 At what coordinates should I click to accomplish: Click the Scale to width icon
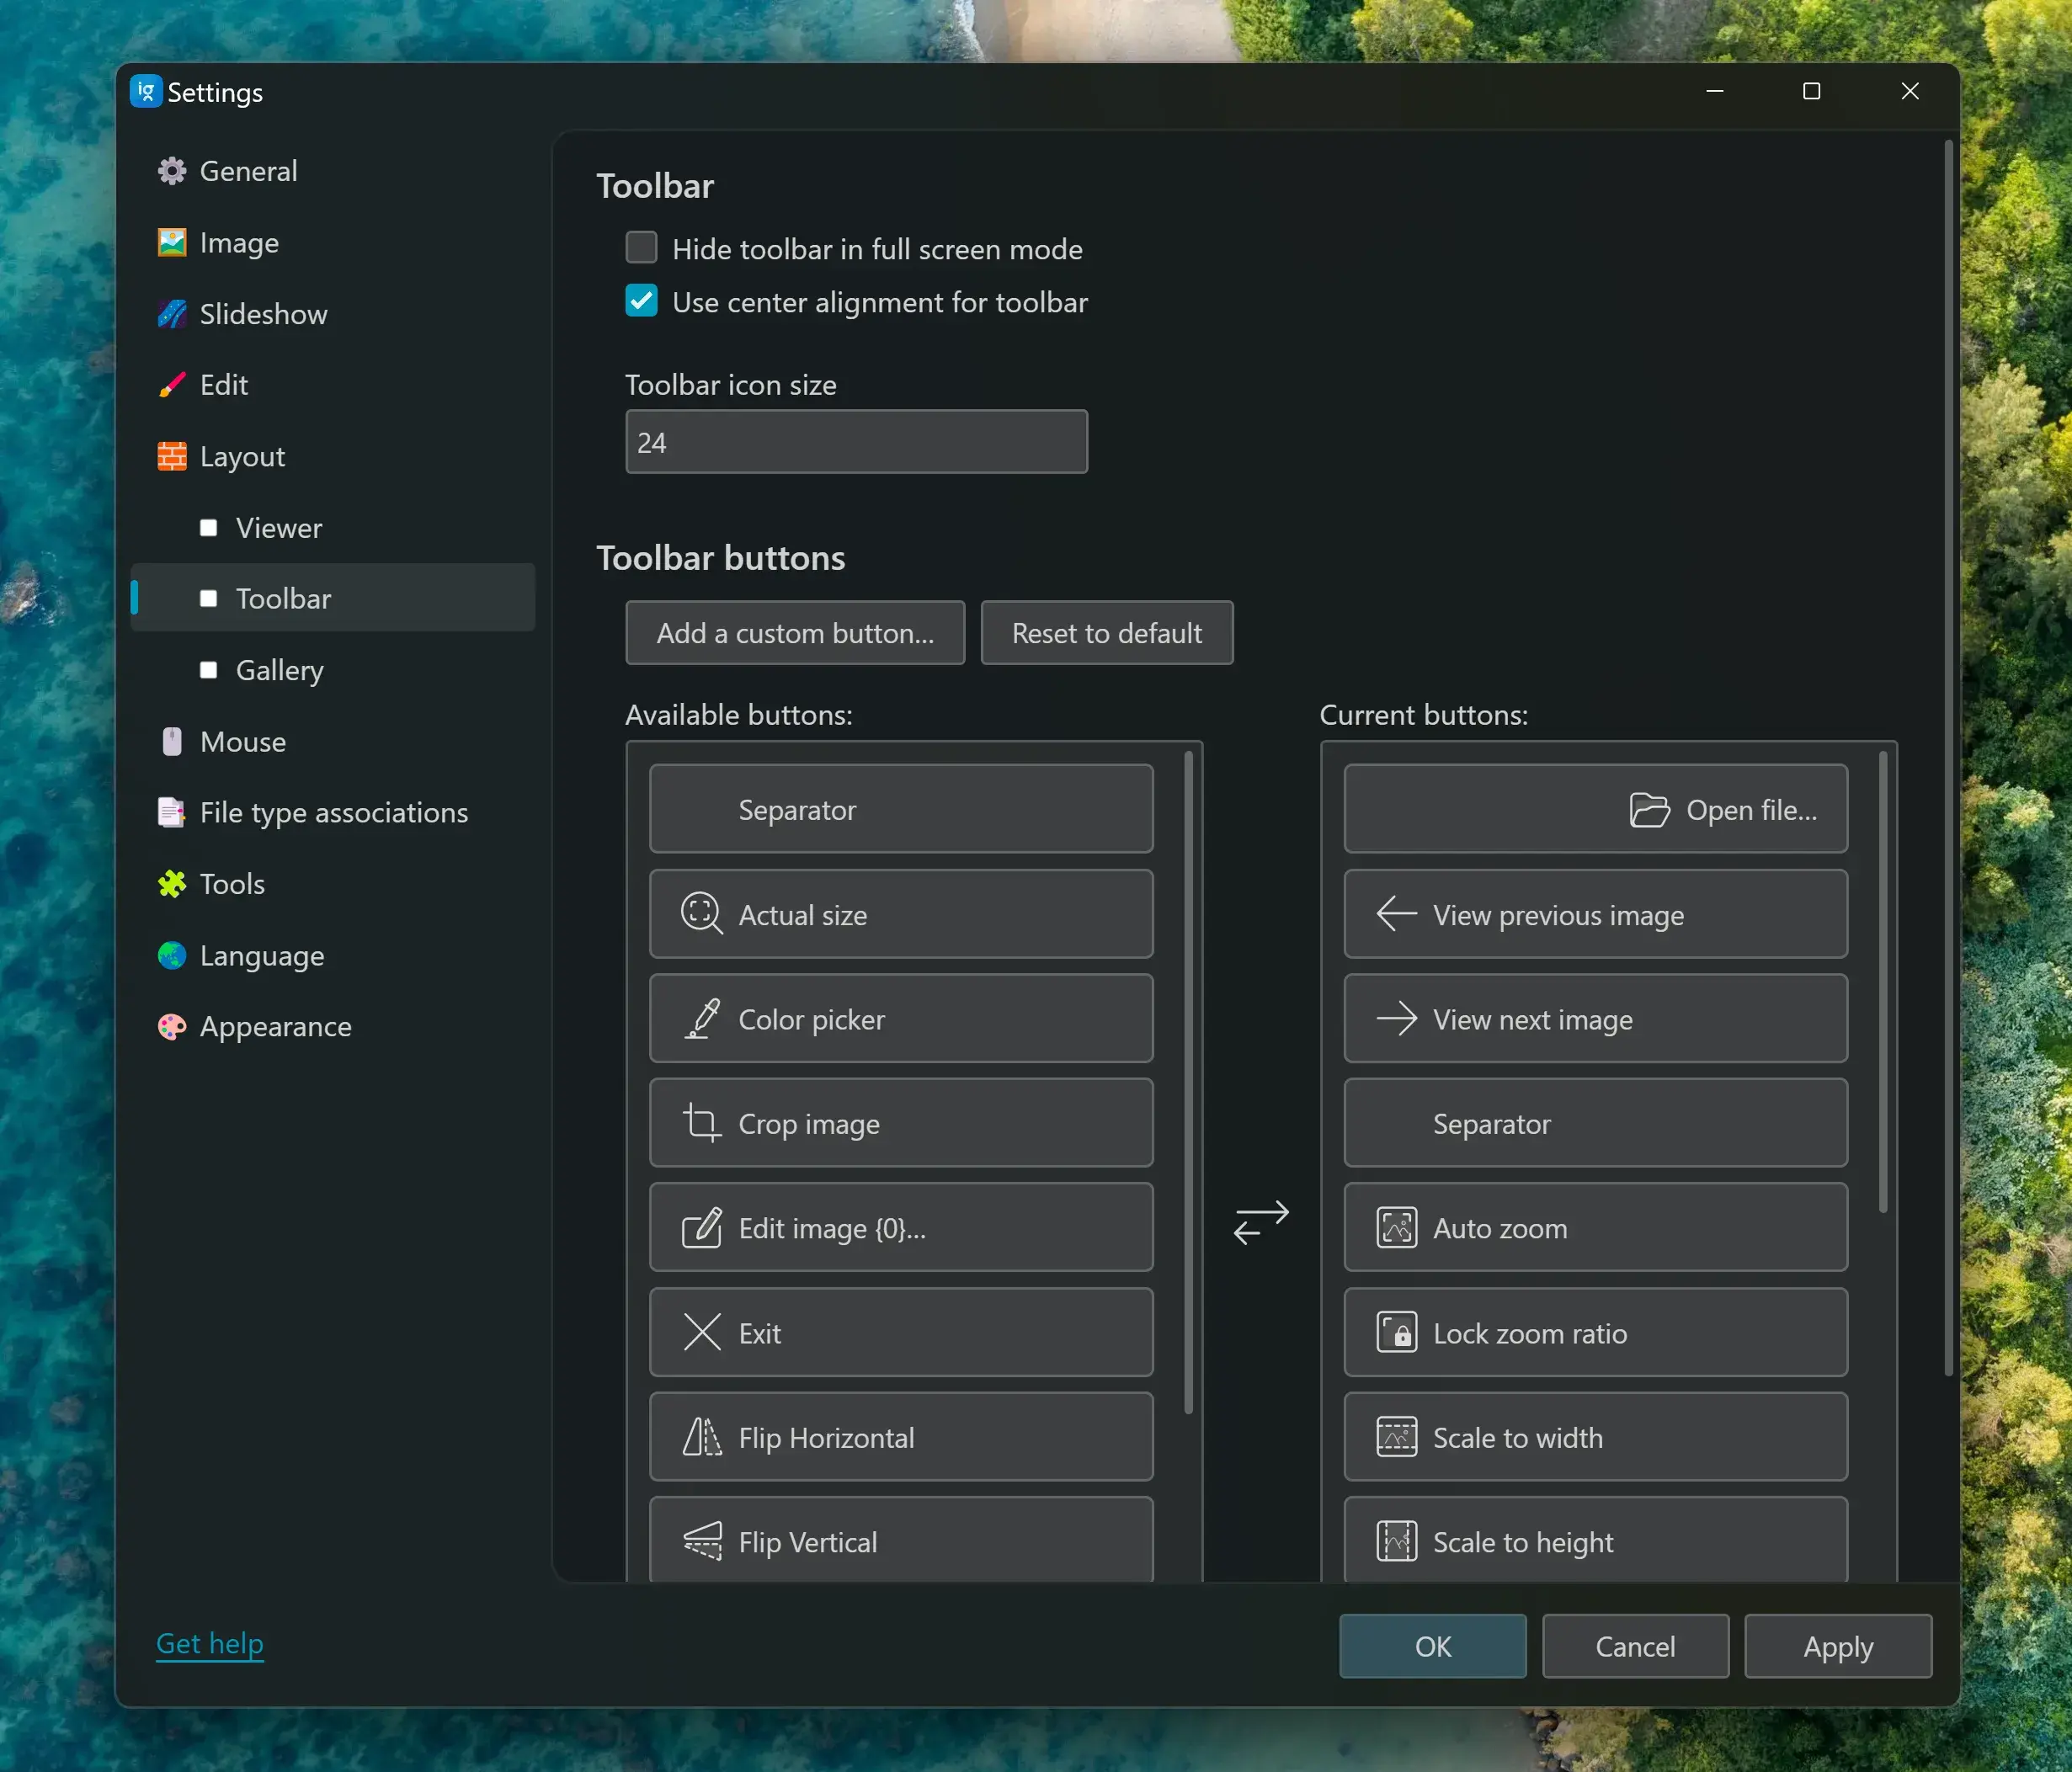[x=1396, y=1437]
